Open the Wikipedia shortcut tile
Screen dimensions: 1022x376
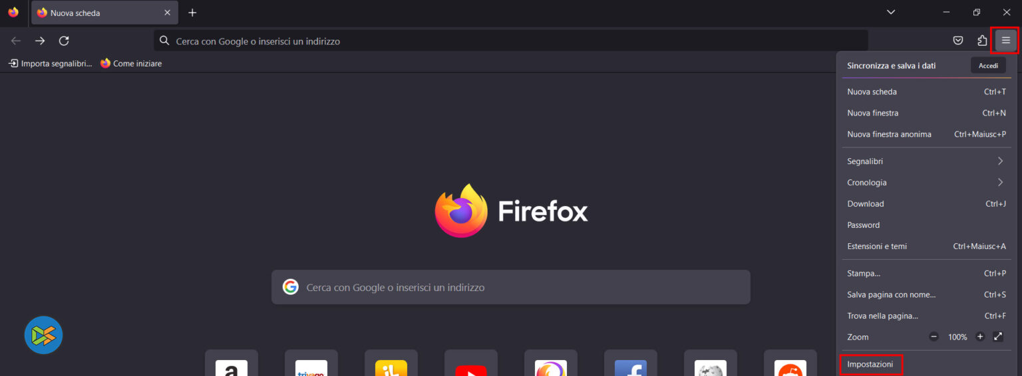pos(711,363)
